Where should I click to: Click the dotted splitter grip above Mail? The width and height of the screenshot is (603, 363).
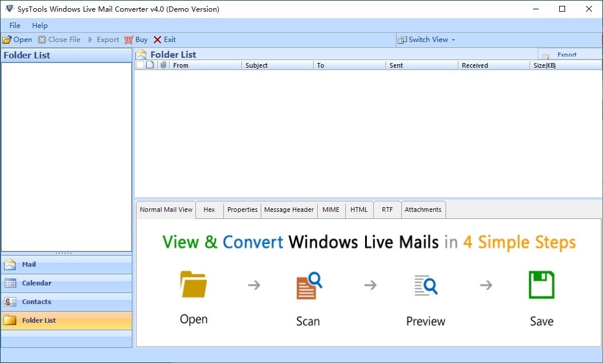tap(64, 253)
